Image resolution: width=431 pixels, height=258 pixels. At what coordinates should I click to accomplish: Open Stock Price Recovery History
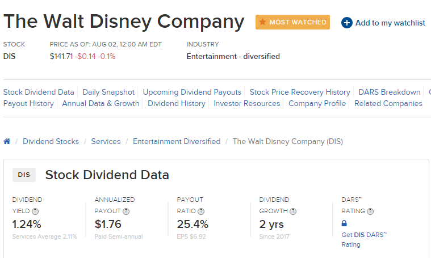pos(300,92)
